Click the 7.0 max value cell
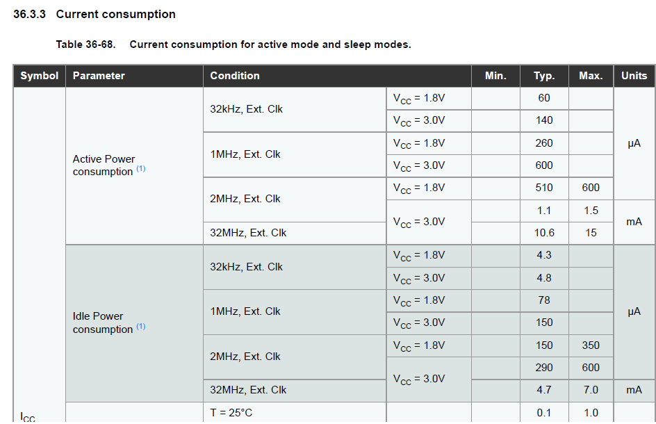Screen dimensions: 656x424 591,390
